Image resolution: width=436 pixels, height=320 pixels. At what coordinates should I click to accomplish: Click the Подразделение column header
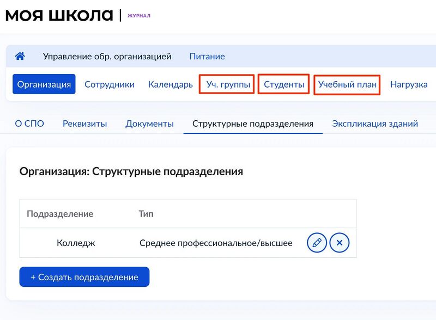tap(60, 214)
